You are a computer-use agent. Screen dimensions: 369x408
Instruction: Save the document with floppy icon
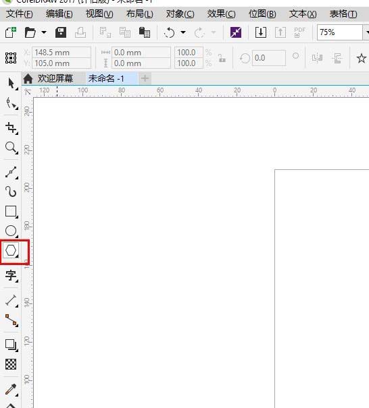tap(61, 32)
